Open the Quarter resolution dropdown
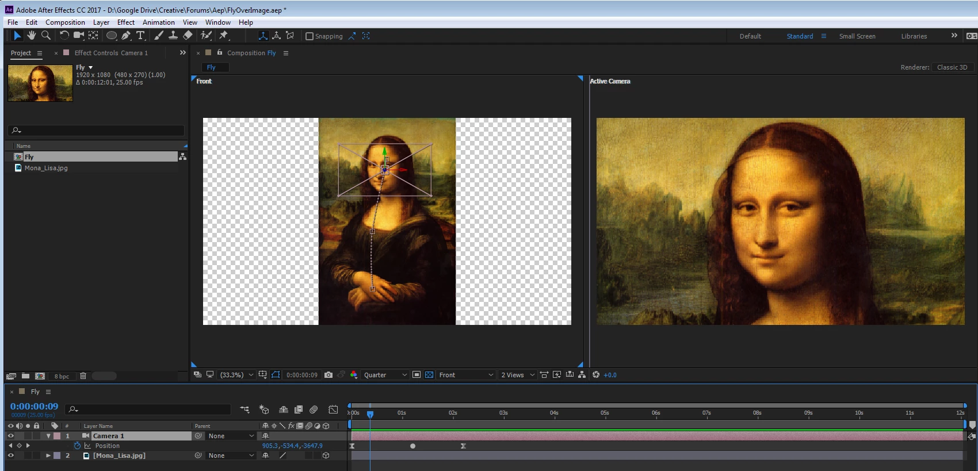978x471 pixels. point(385,375)
